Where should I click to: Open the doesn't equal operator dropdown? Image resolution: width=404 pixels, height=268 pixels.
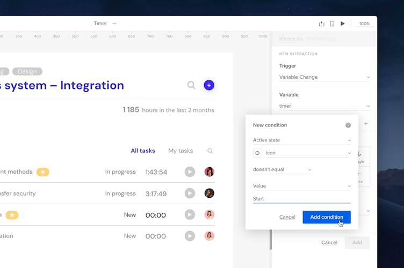[282, 169]
